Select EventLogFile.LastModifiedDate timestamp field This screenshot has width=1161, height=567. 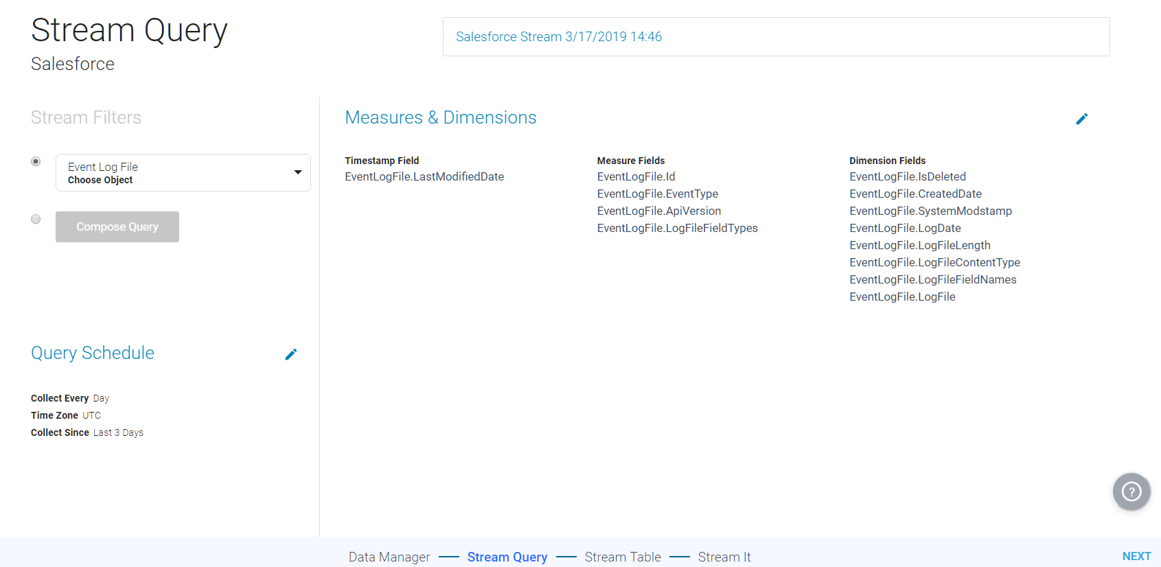pos(424,176)
